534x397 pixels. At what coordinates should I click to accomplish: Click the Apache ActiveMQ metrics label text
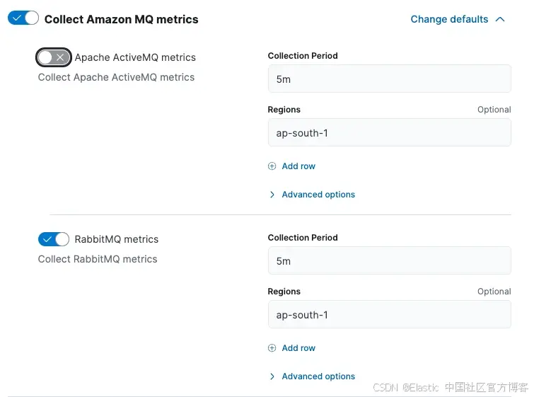click(x=135, y=57)
